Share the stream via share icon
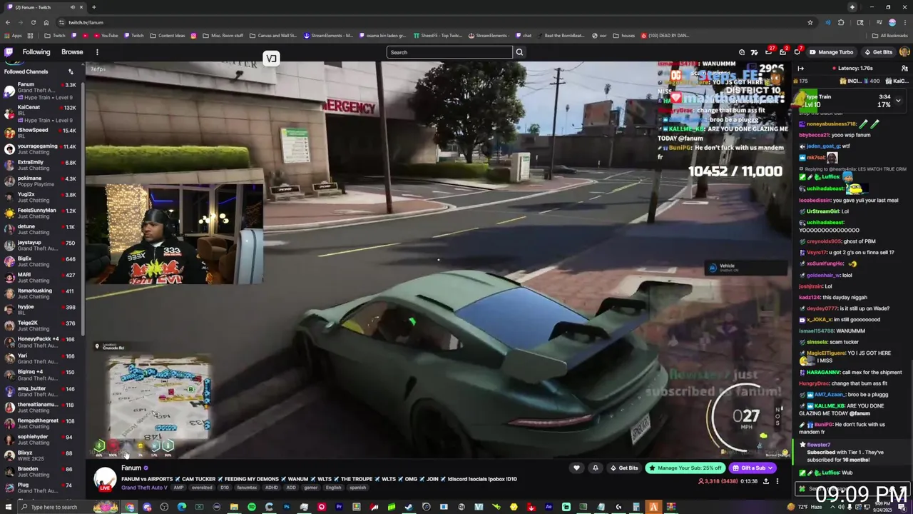Viewport: 913px width, 514px height. (766, 481)
